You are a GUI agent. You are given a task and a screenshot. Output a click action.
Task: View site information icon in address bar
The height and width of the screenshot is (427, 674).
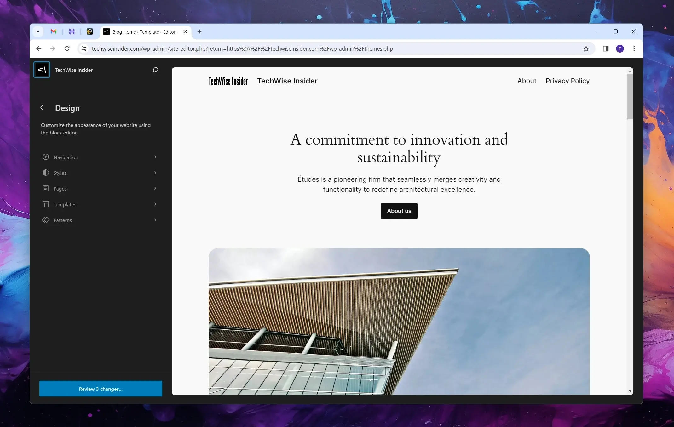click(84, 48)
